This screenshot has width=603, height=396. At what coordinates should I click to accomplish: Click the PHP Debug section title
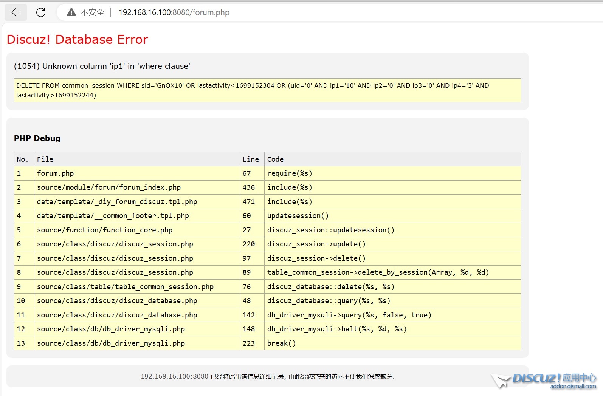37,138
